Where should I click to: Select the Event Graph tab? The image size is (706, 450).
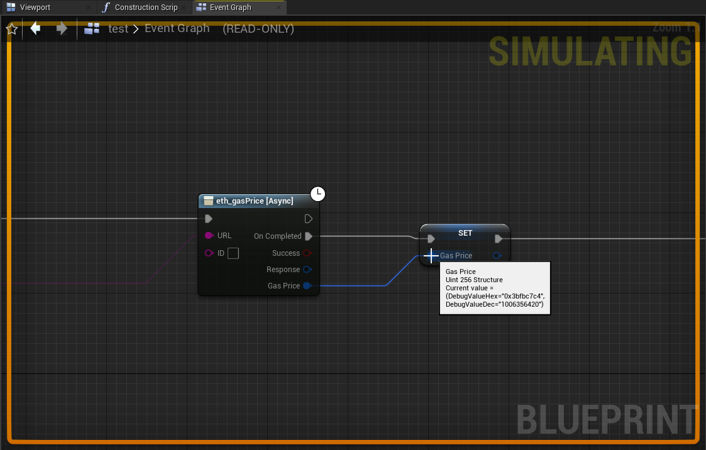click(230, 8)
